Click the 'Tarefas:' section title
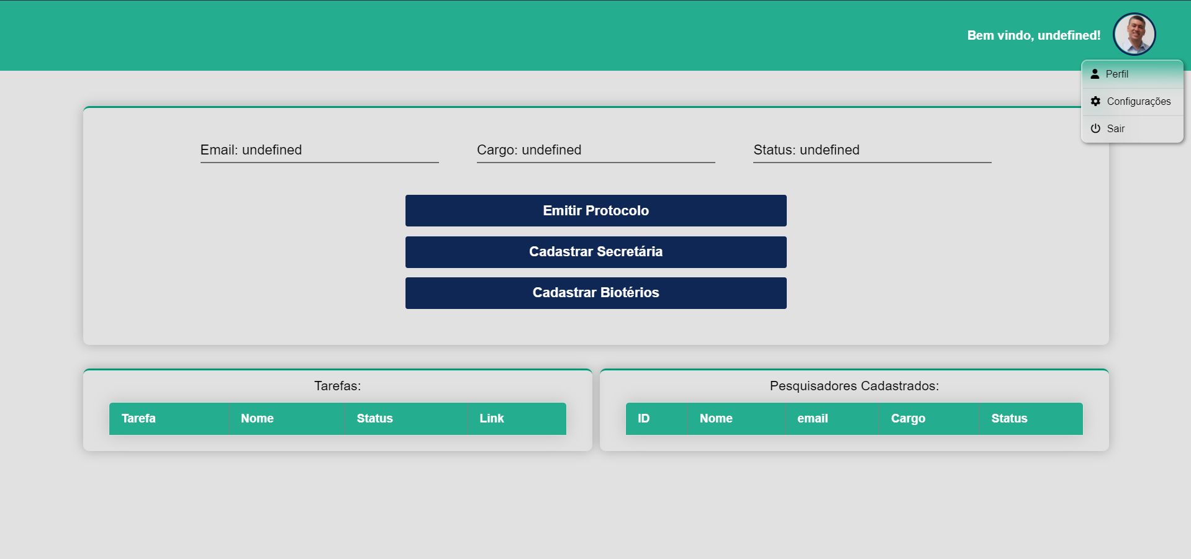The height and width of the screenshot is (559, 1191). pos(337,386)
